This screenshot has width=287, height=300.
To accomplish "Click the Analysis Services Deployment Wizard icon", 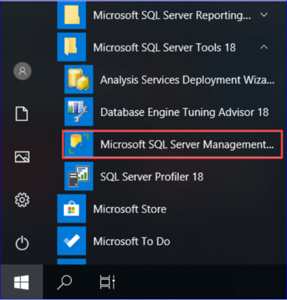I will [79, 79].
